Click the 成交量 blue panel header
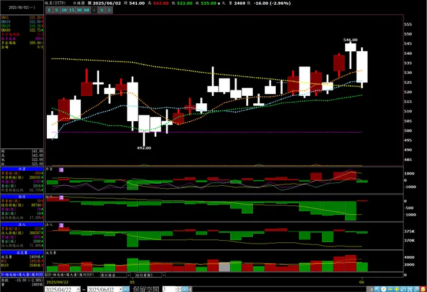This screenshot has width=427, height=292. pyautogui.click(x=22, y=253)
